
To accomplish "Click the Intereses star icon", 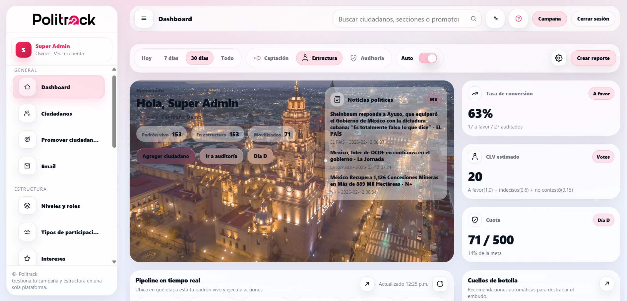I will (27, 258).
